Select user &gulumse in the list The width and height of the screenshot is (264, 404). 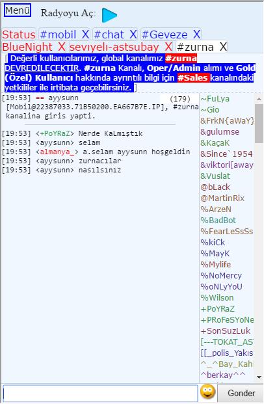(x=220, y=132)
